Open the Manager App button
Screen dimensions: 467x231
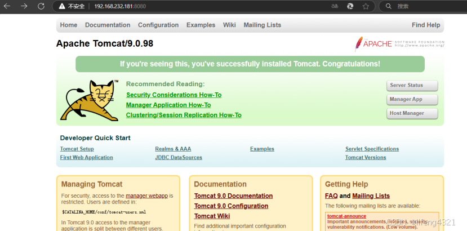tap(412, 99)
